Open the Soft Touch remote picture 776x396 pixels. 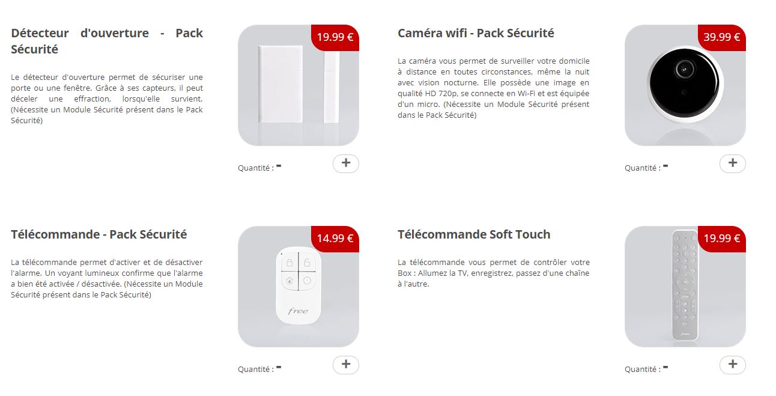(x=685, y=286)
